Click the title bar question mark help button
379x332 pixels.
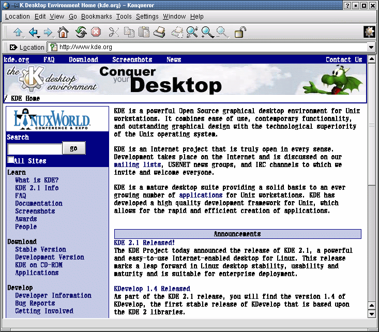pyautogui.click(x=347, y=5)
